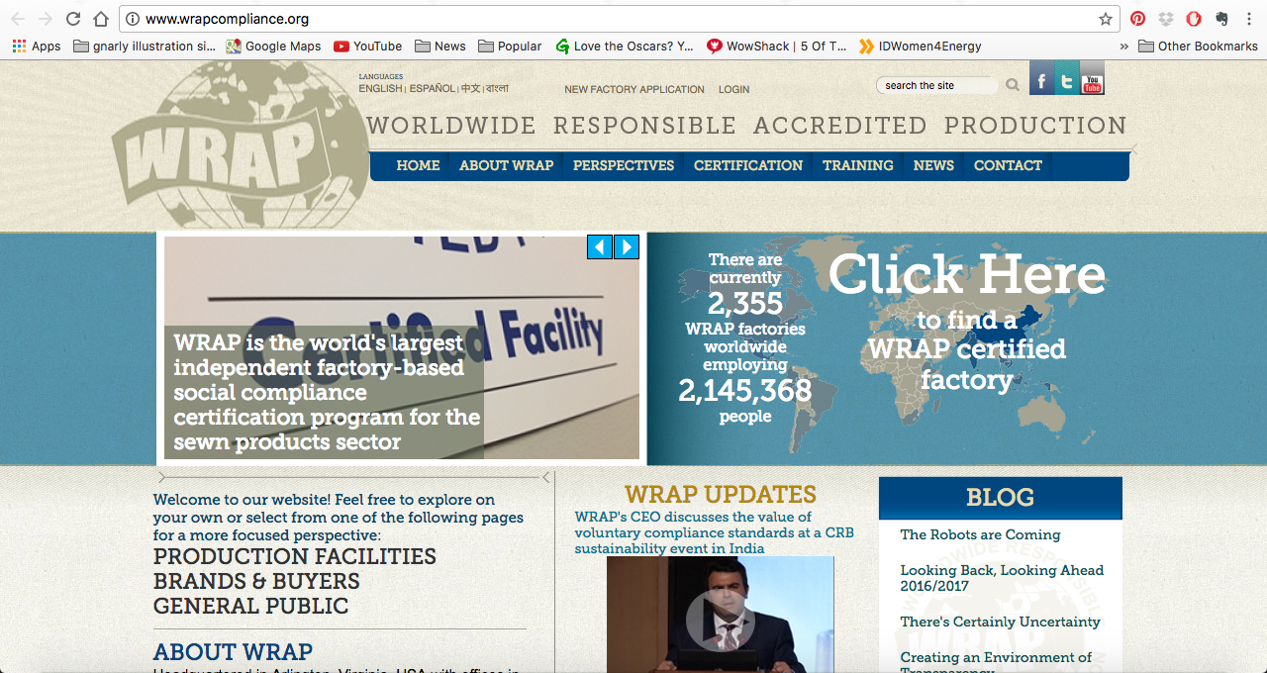Open the Dropbox extension icon
This screenshot has width=1267, height=673.
[1166, 19]
